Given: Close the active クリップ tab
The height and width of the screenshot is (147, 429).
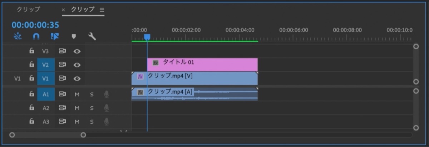Looking at the screenshot, I should pos(64,10).
